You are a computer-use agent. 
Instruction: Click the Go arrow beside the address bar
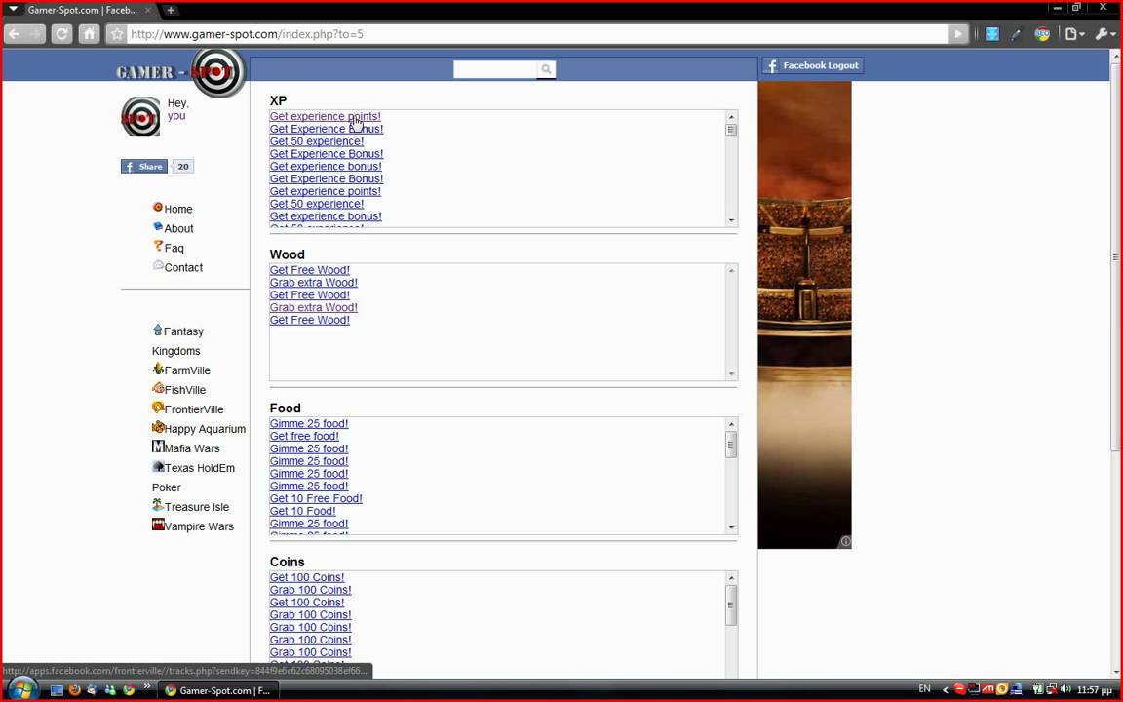click(x=957, y=34)
